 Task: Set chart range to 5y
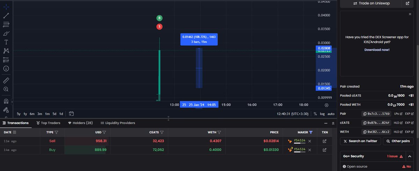coord(19,114)
